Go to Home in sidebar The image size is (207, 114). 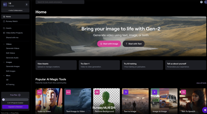(15, 17)
